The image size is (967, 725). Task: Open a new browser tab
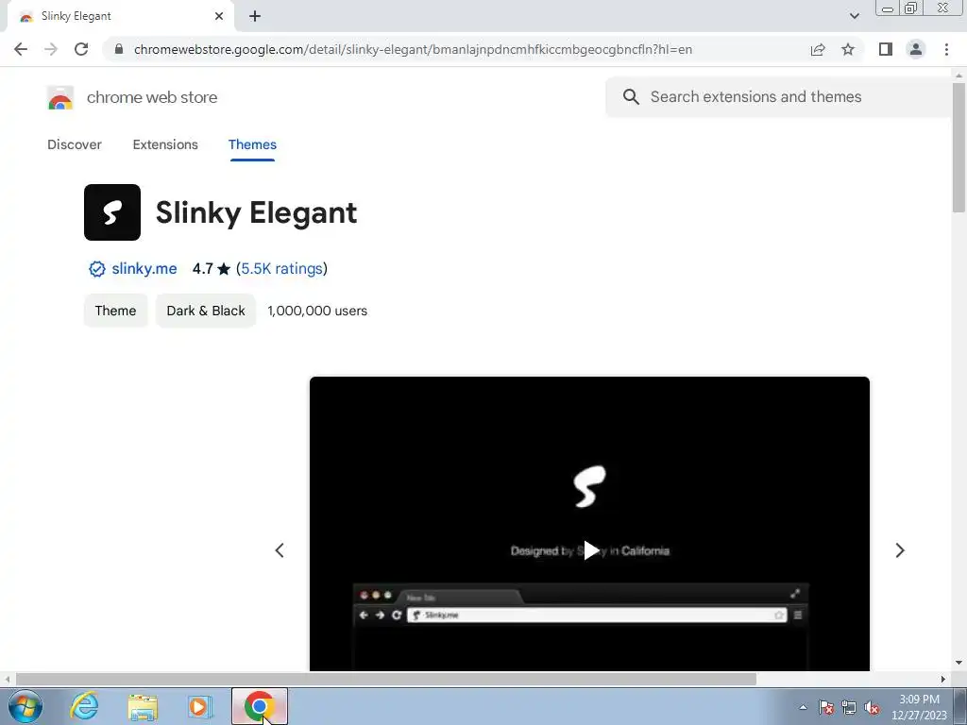click(255, 16)
